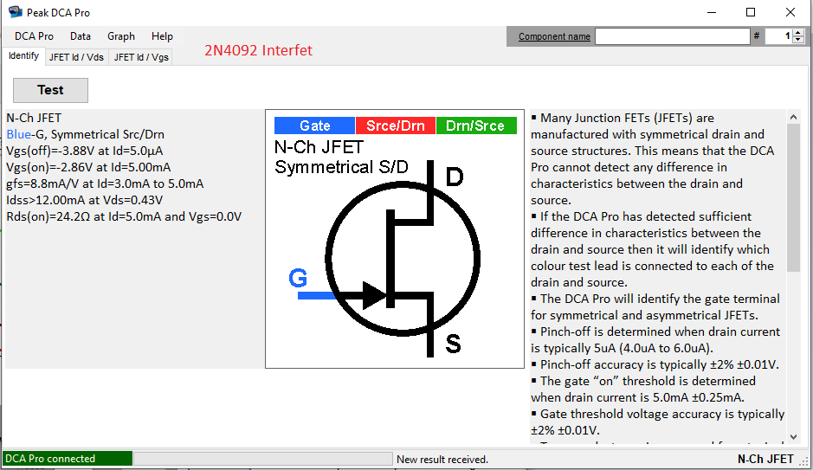Click the Component name link
The image size is (813, 470).
tap(554, 37)
